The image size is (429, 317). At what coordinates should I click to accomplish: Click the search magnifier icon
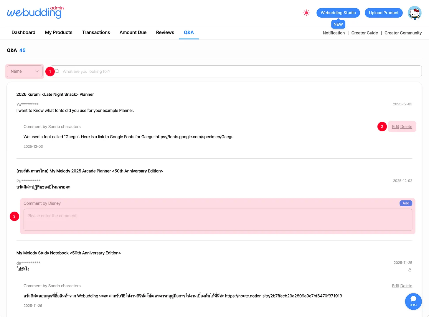click(x=57, y=72)
